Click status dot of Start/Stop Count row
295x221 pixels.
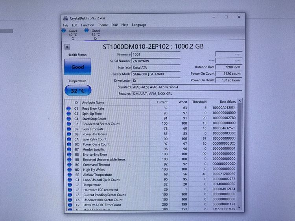tap(69, 119)
